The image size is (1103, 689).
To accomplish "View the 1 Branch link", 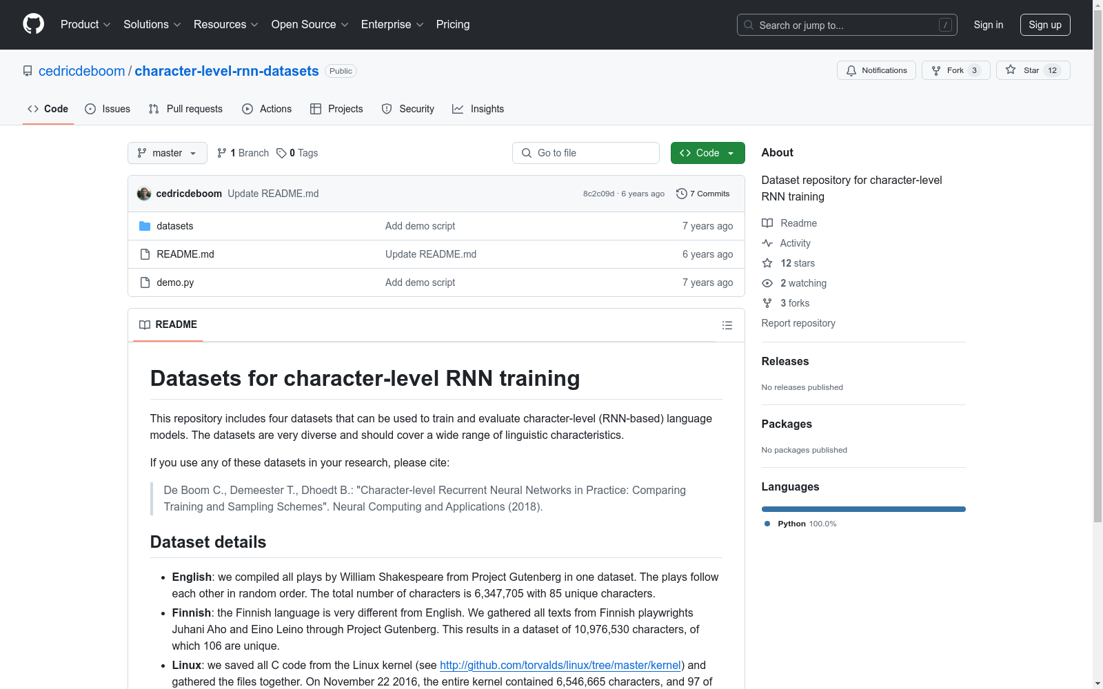I will coord(243,153).
